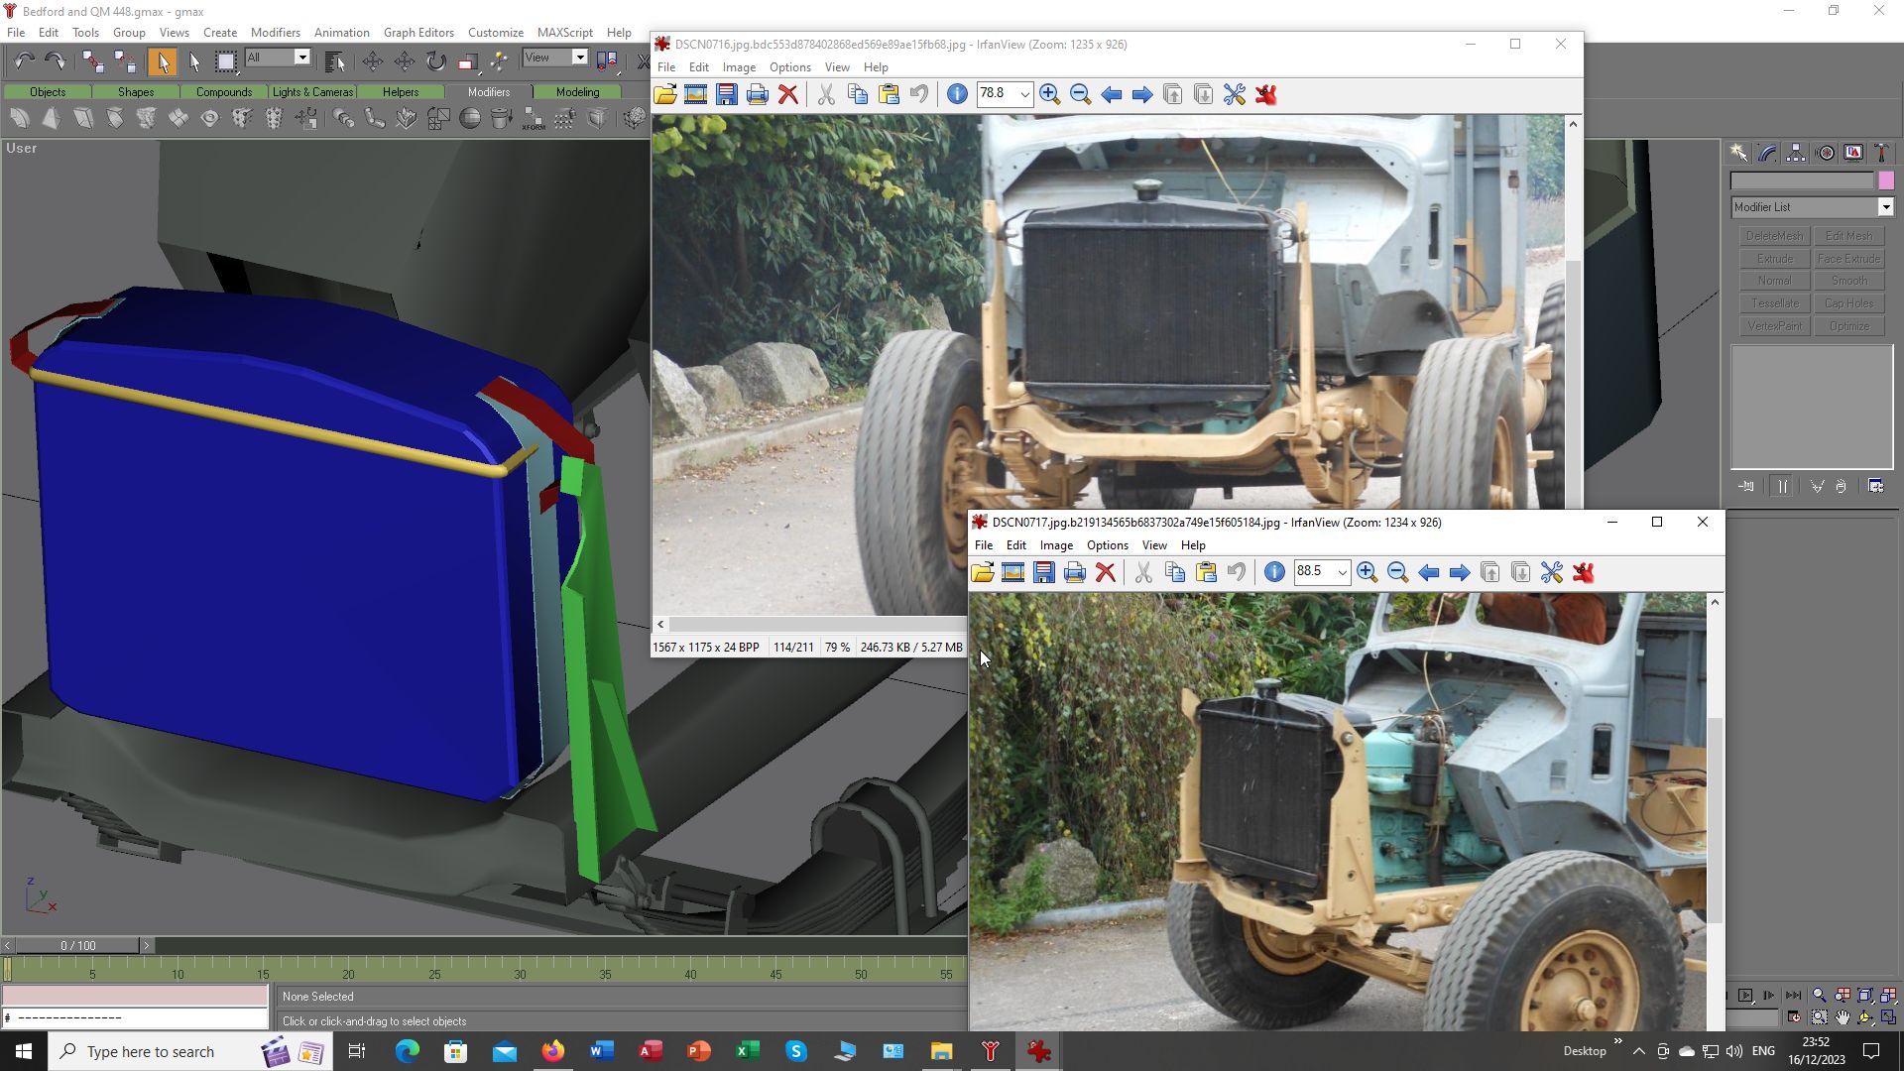This screenshot has height=1071, width=1904.
Task: Open the All selection filter dropdown
Action: coord(302,58)
